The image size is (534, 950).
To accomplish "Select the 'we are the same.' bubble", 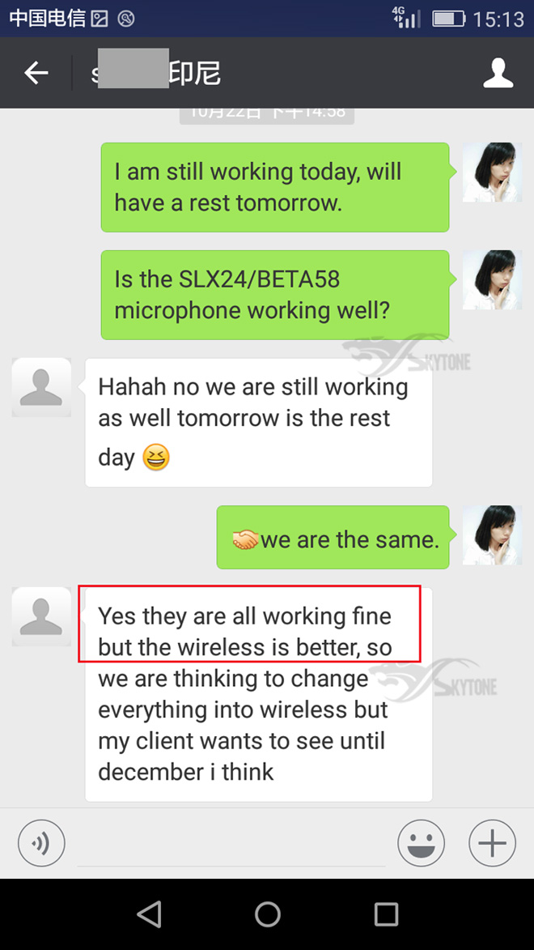I will point(333,538).
